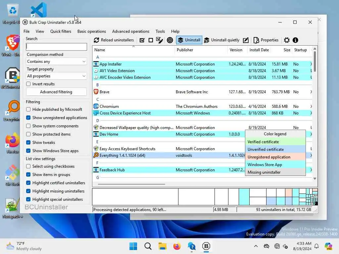Viewport: 339px width, 254px height.
Task: Click the list horizontal scrollbar
Action: 131,184
